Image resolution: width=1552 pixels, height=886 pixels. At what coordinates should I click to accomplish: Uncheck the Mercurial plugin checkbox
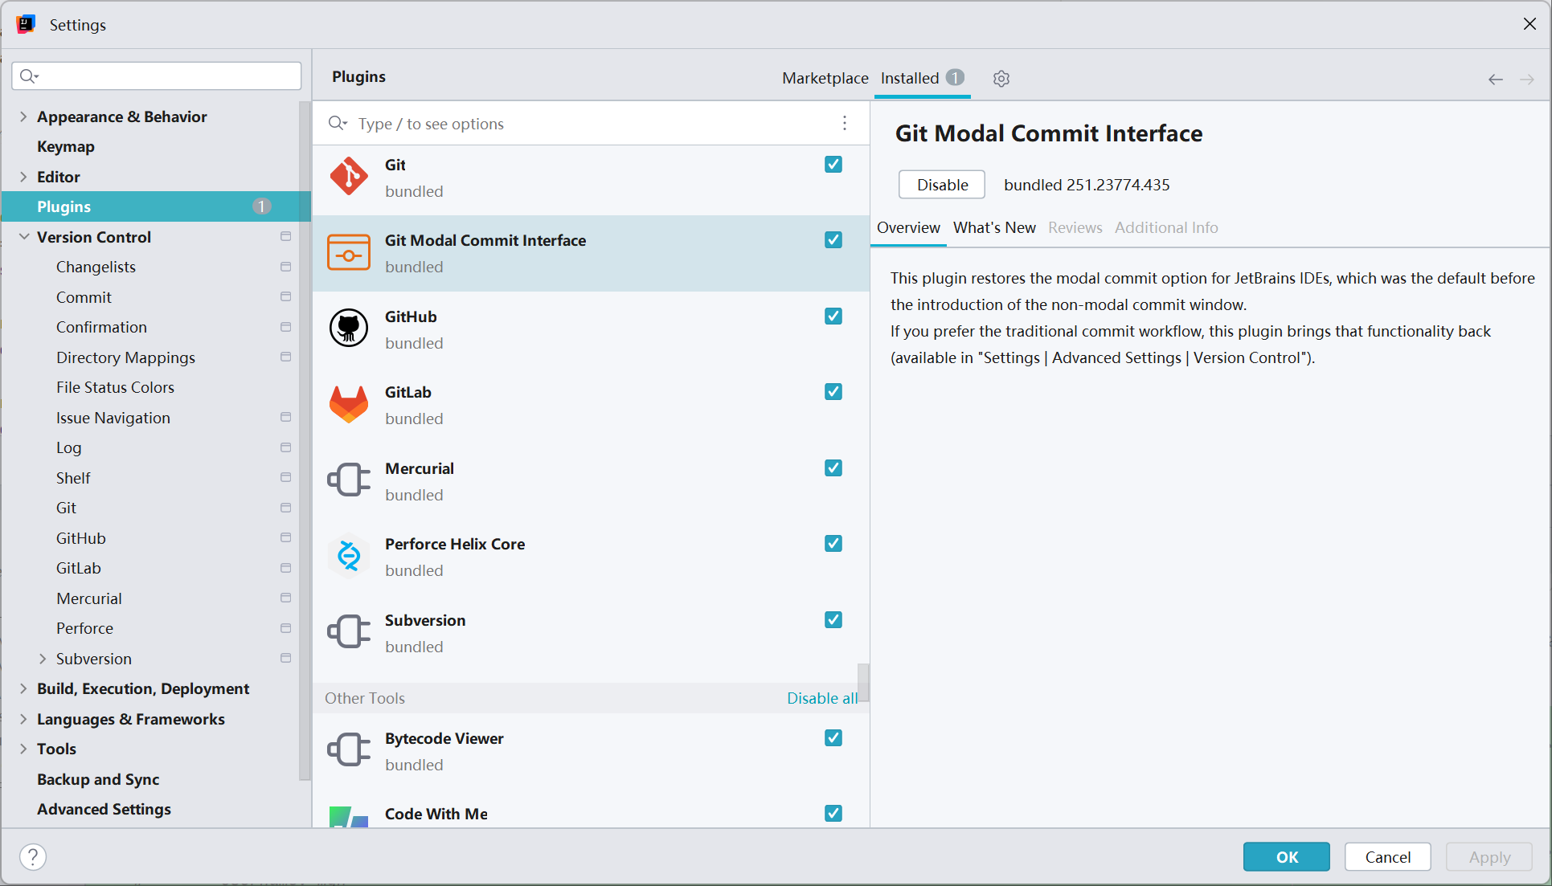tap(833, 468)
